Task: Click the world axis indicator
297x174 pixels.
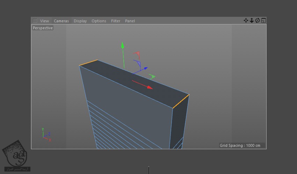Action: pyautogui.click(x=45, y=135)
